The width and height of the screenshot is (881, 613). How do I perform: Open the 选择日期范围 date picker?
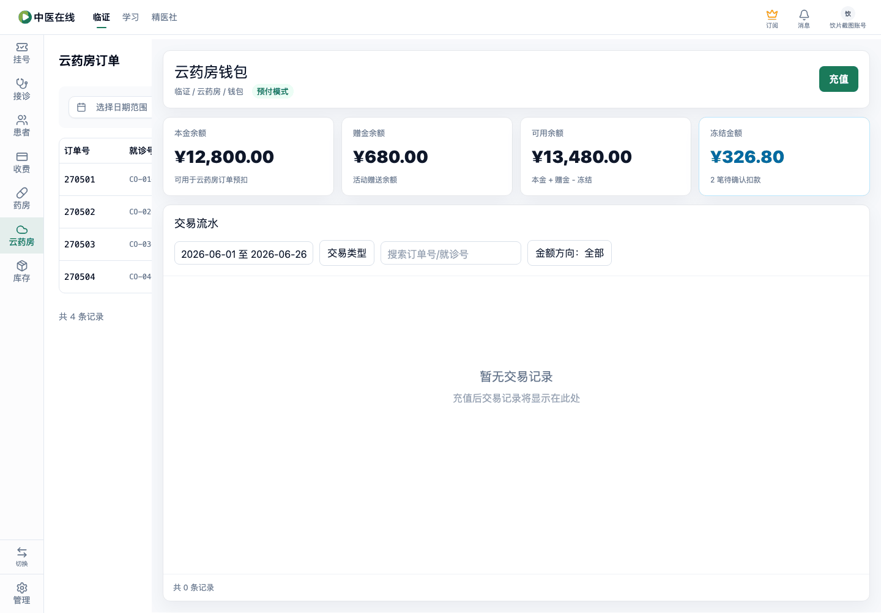(x=111, y=107)
